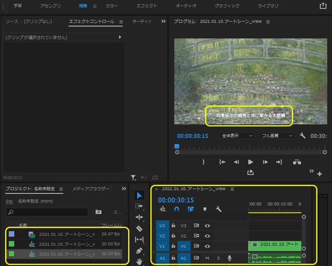Screen dimensions: 332x266
Task: Expand Program monitor transport overflow chevrons
Action: [311, 171]
